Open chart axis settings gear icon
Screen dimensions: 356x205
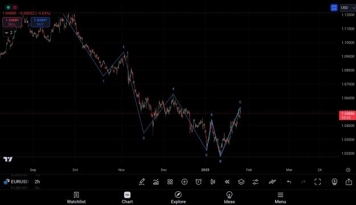[348, 170]
